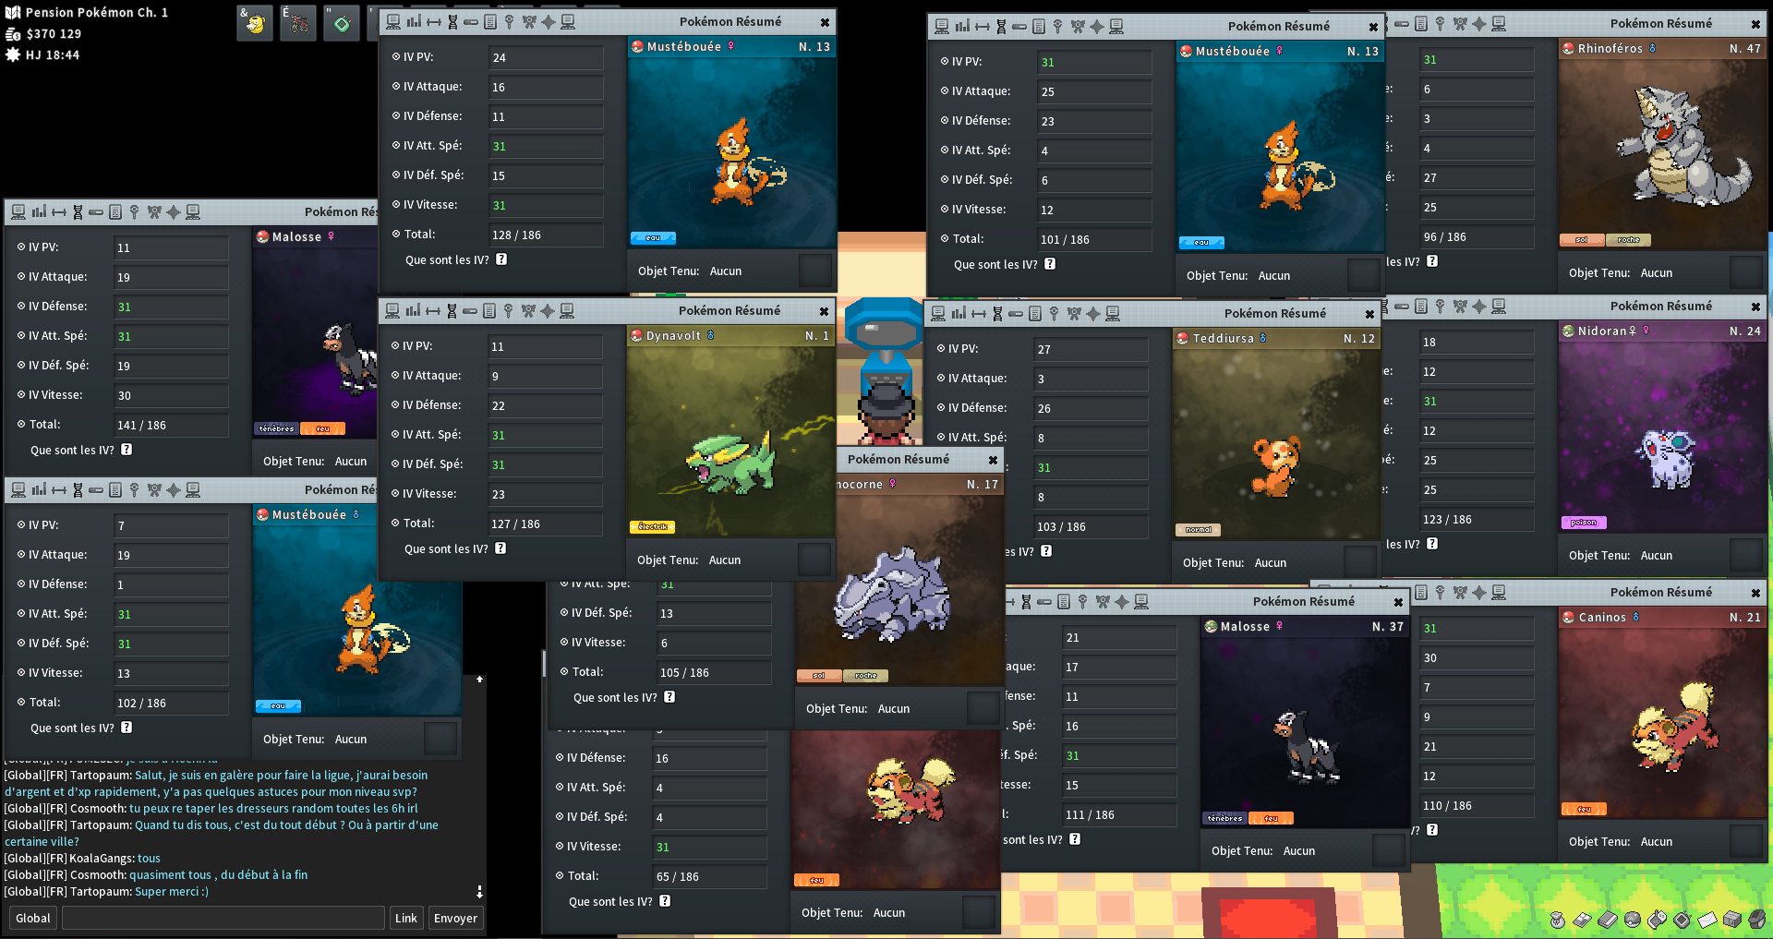The width and height of the screenshot is (1773, 939).
Task: Click the IV help question mark in Malosse 141/186 résumé
Action: (x=127, y=450)
